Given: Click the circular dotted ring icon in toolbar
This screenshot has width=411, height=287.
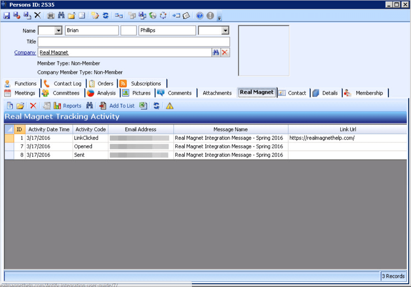Looking at the screenshot, I should coord(163,15).
